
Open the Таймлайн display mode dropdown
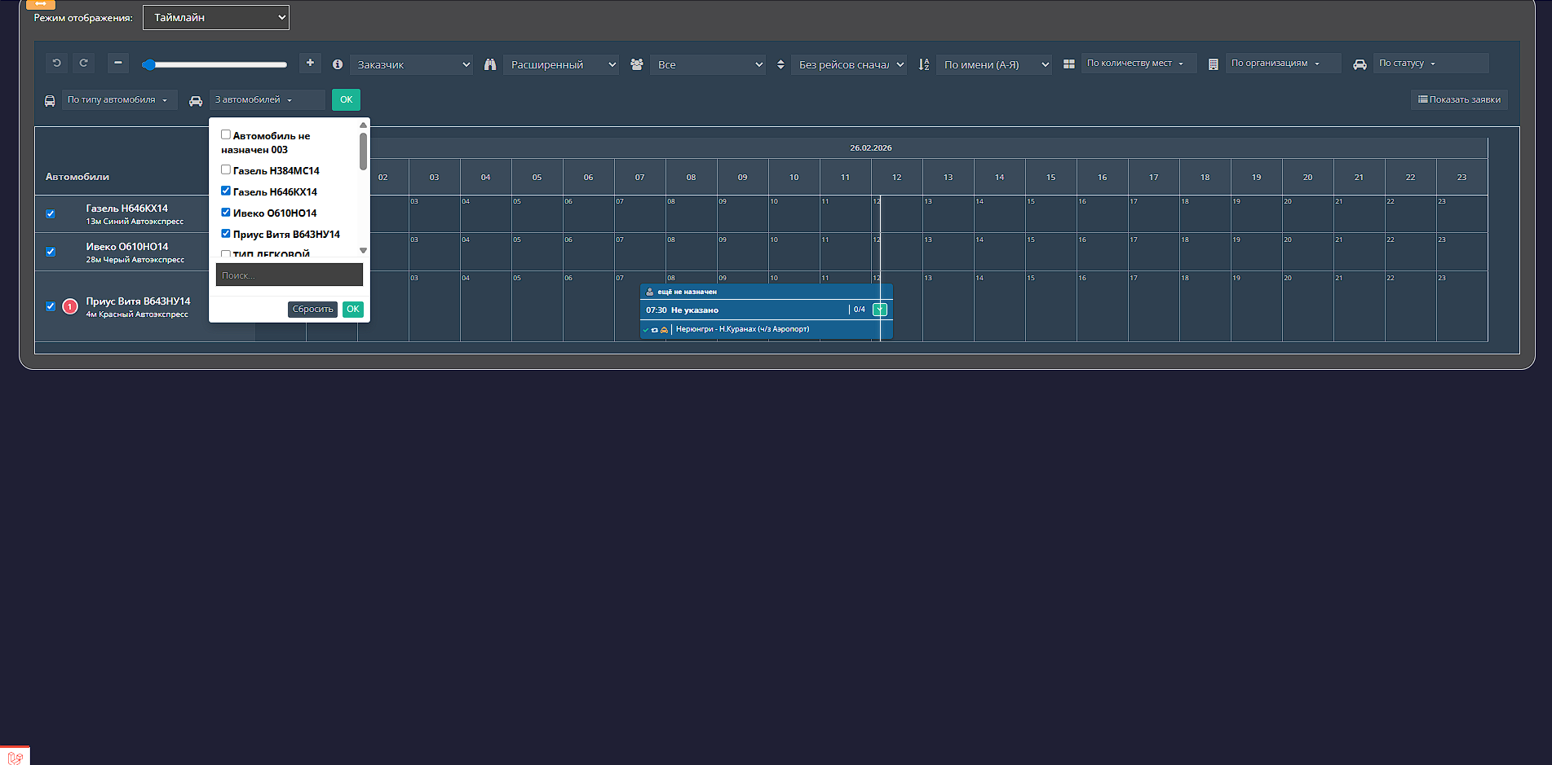216,18
